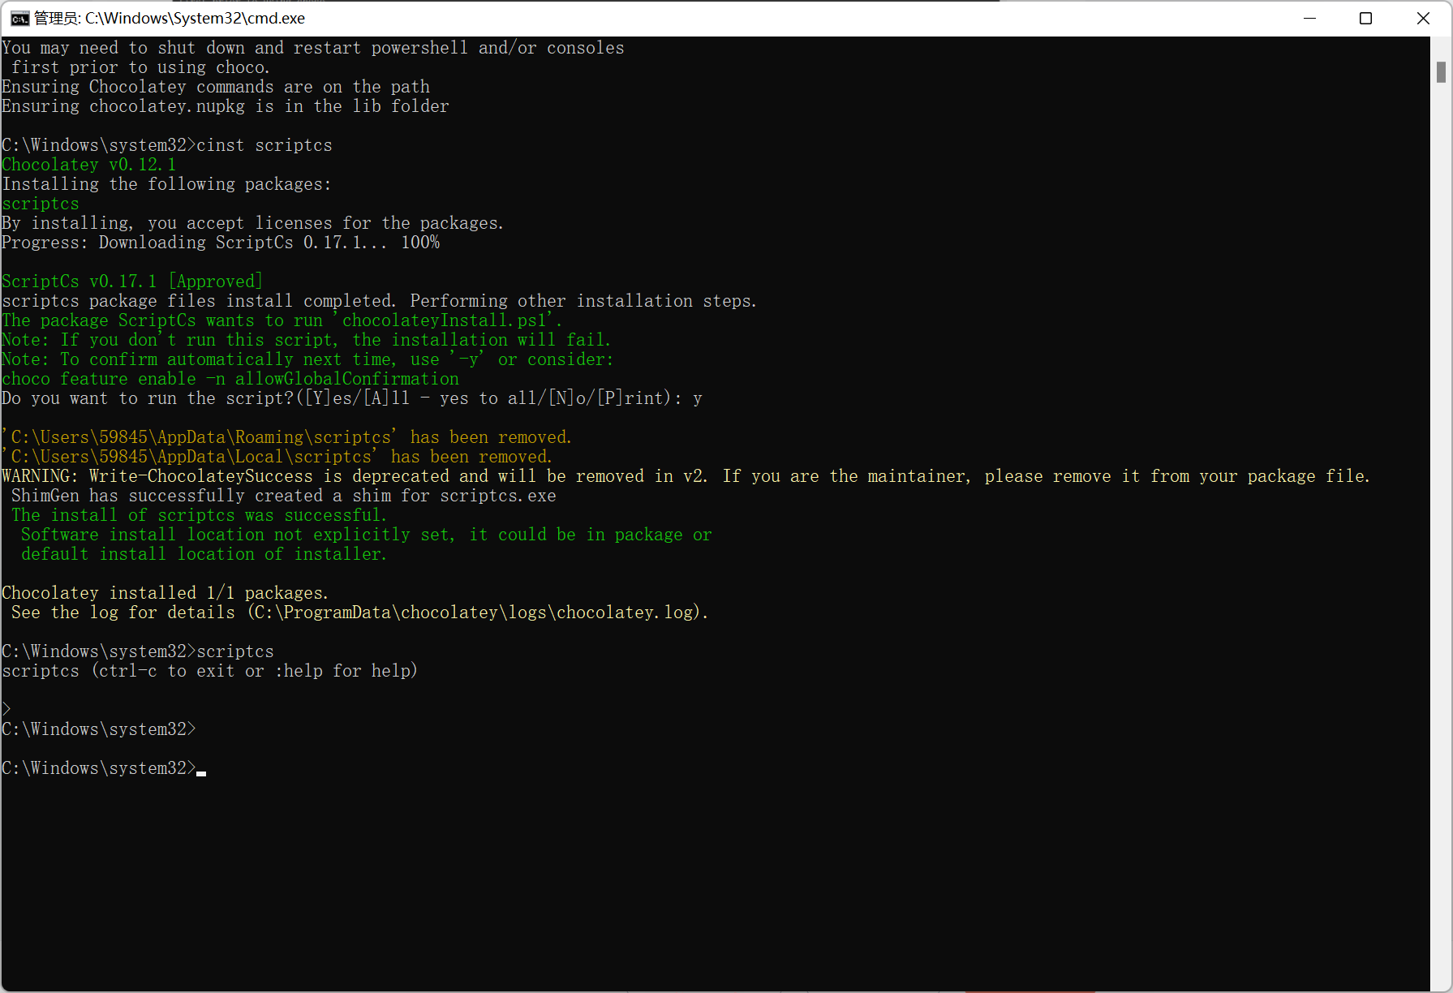This screenshot has height=993, width=1453.
Task: Click 'The install of scriptcs was successful.' line
Action: tap(198, 514)
